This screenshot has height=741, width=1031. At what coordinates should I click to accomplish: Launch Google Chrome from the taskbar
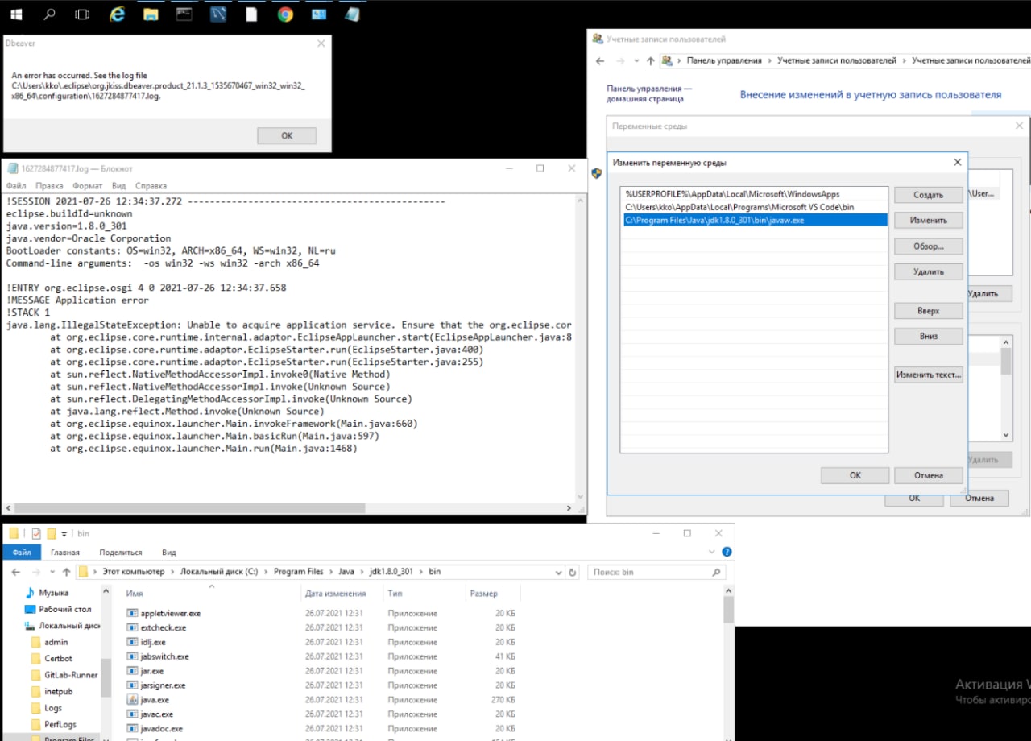click(285, 14)
